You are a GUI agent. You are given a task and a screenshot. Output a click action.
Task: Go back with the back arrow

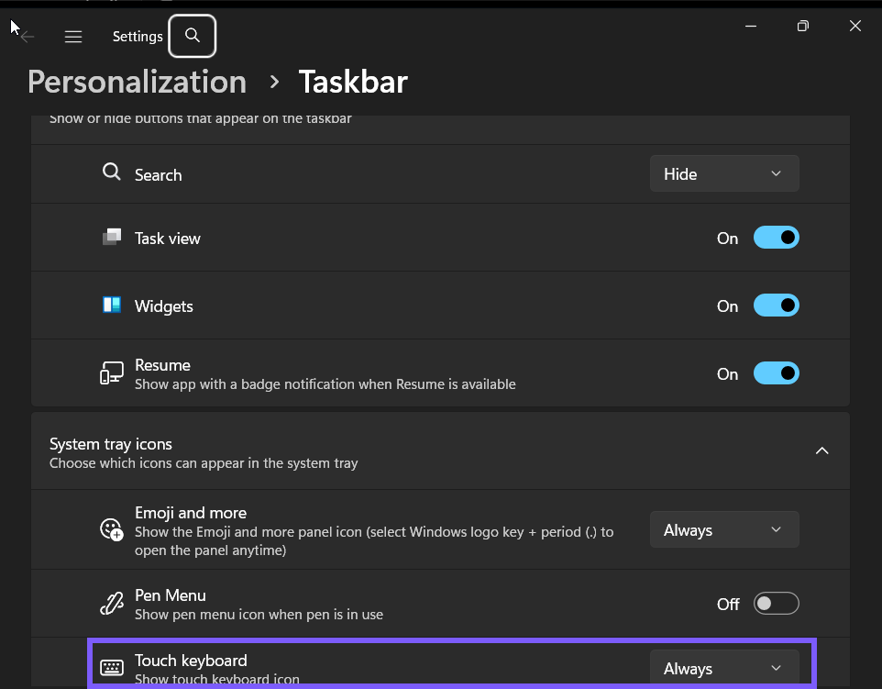point(27,37)
